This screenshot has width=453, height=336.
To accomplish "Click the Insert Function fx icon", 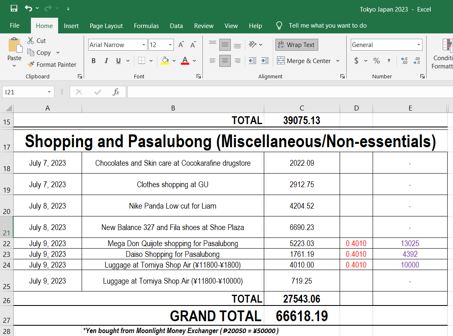I will pos(116,92).
